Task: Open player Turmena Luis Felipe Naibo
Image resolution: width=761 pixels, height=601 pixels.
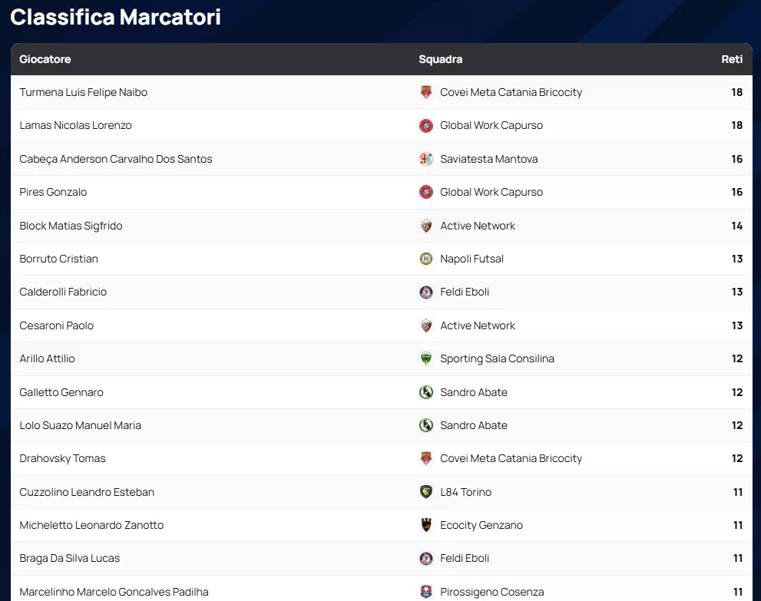Action: click(x=83, y=92)
